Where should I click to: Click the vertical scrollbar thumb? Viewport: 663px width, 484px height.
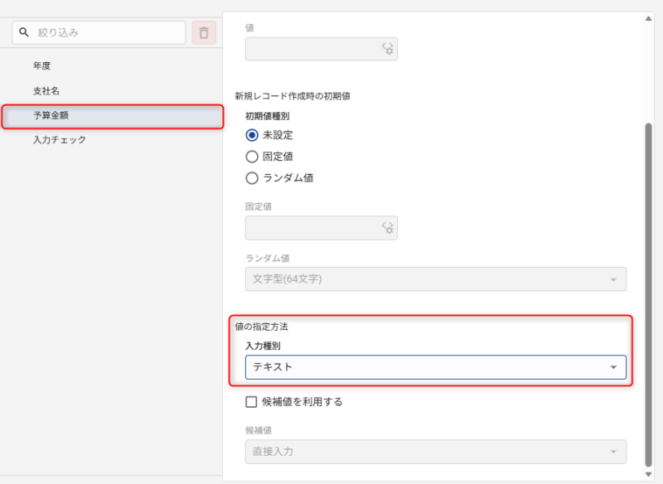click(x=648, y=290)
